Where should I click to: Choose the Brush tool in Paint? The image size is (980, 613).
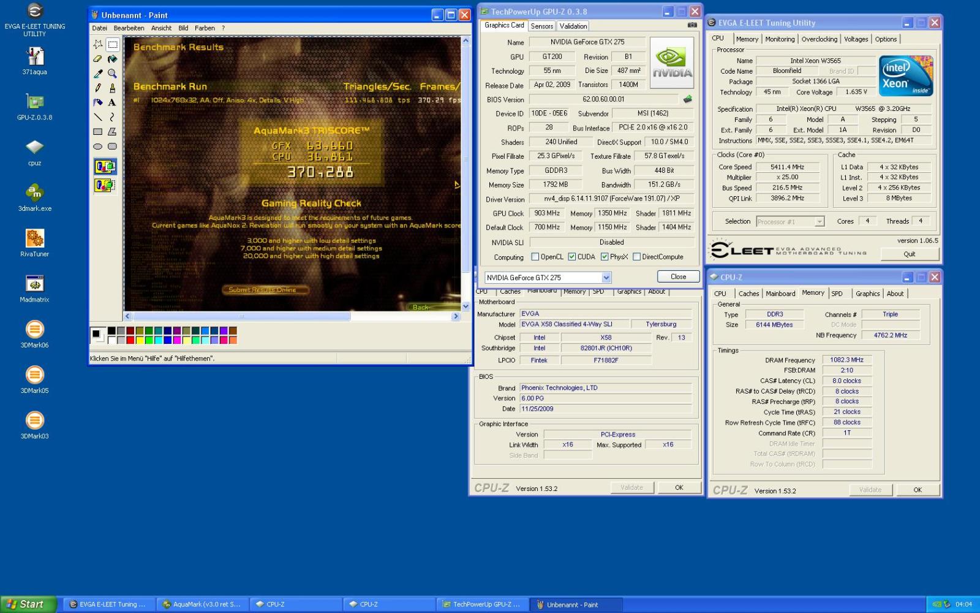(x=113, y=88)
